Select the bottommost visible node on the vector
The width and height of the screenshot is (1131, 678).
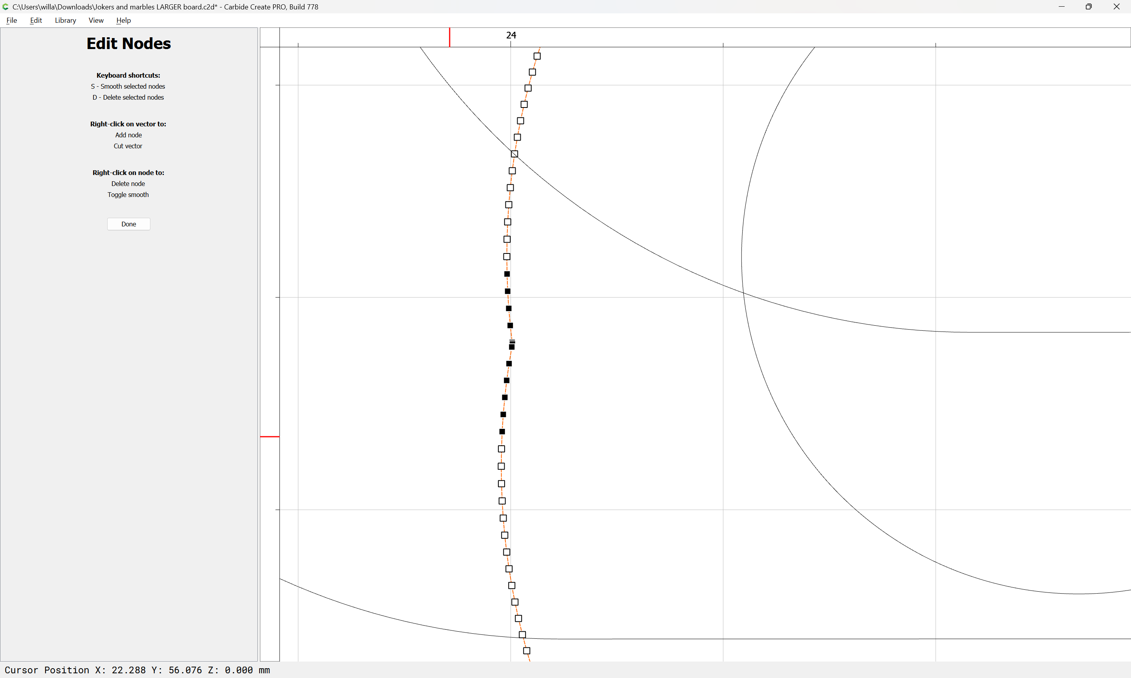click(527, 651)
